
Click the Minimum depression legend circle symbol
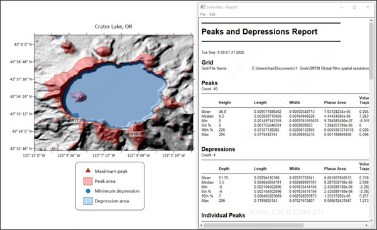click(88, 191)
